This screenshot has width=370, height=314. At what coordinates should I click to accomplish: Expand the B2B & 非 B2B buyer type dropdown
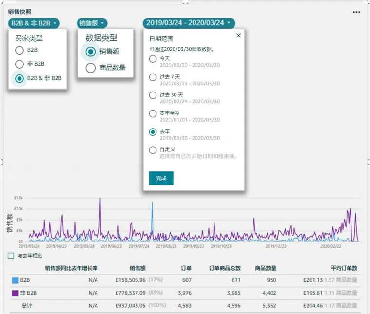(x=34, y=23)
